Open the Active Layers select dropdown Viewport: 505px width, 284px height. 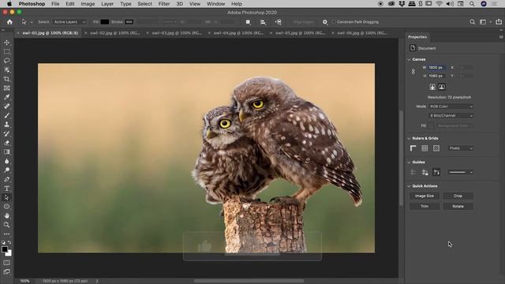(69, 22)
